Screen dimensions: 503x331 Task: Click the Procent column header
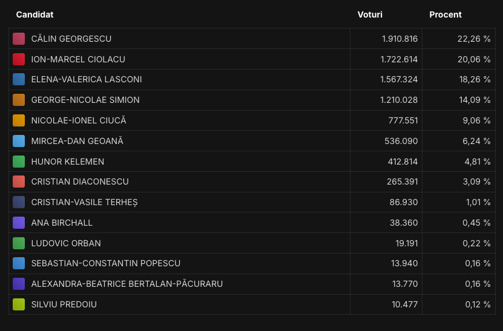[x=445, y=15]
